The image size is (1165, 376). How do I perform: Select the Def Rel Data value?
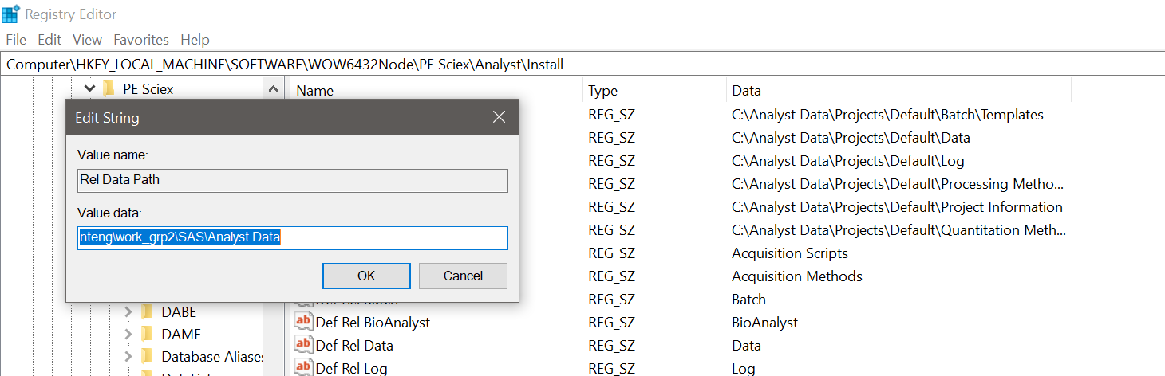pos(354,346)
